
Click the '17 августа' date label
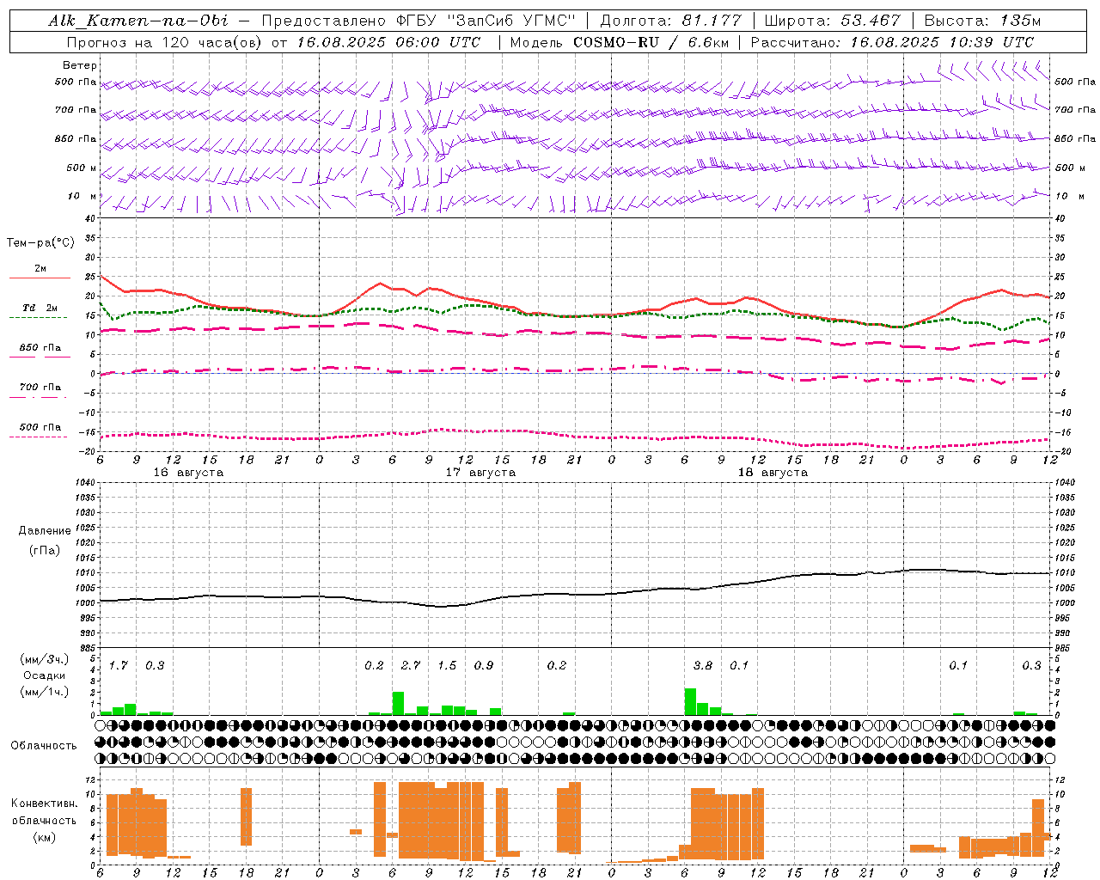coord(480,473)
